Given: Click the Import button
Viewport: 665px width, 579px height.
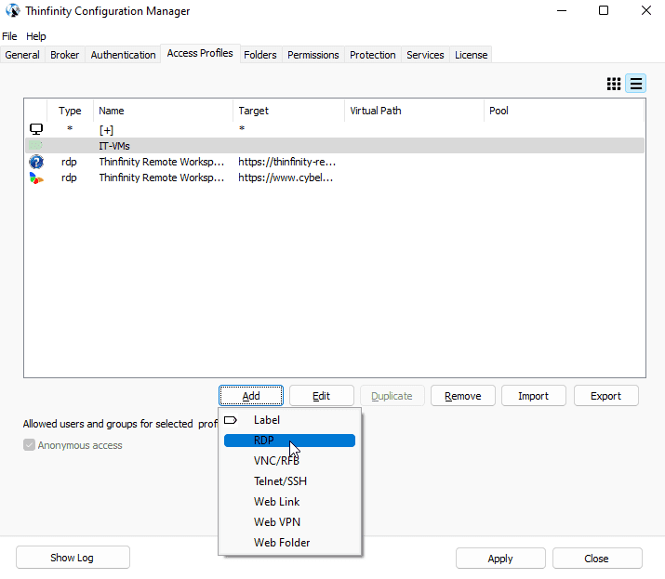Looking at the screenshot, I should tap(534, 396).
